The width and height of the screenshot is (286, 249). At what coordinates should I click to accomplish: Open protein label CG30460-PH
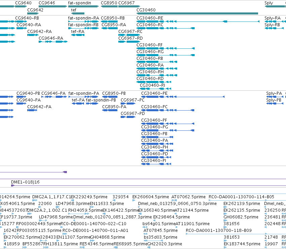[x=155, y=147]
